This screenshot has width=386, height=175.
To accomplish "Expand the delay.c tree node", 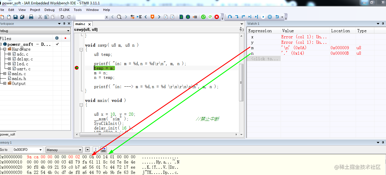I will point(9,59).
